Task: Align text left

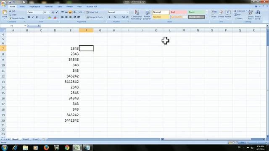Action: pos(63,17)
